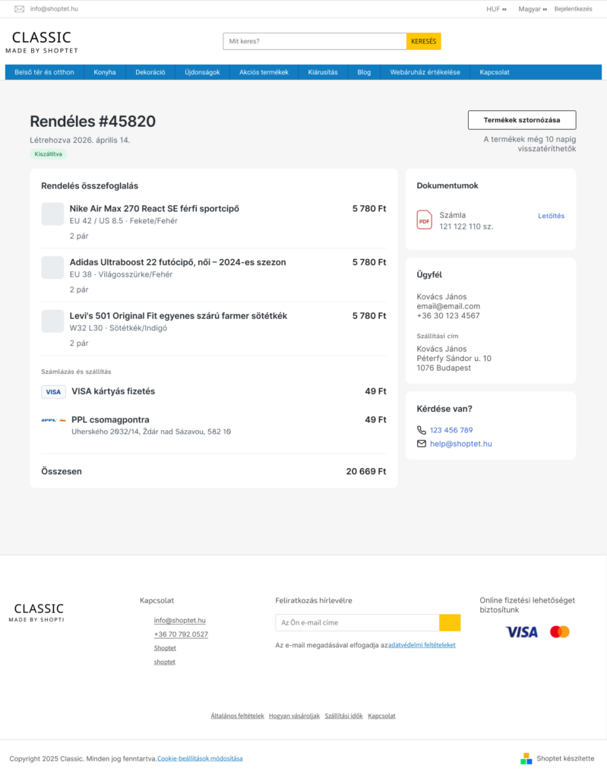This screenshot has height=778, width=607.
Task: Download the invoice via Letöltés link
Action: 551,216
